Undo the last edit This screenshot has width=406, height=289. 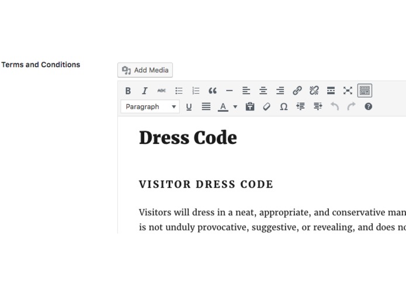pos(335,106)
